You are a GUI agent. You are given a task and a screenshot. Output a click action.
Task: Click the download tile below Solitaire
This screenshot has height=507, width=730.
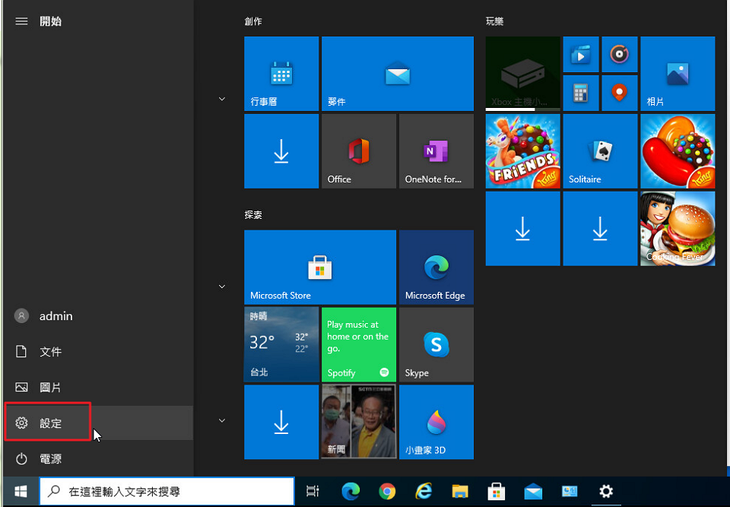click(600, 229)
